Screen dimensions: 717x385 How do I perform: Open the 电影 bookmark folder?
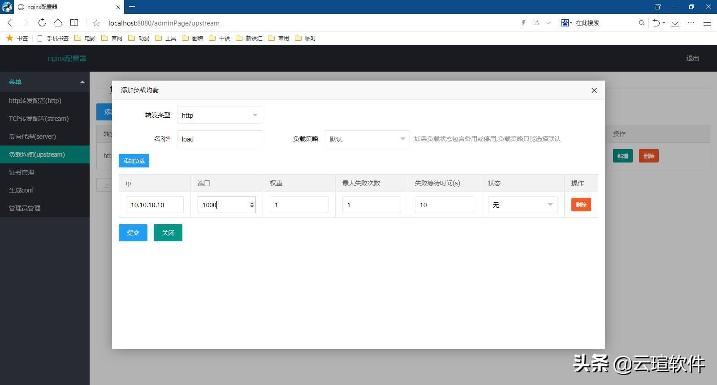click(x=85, y=38)
